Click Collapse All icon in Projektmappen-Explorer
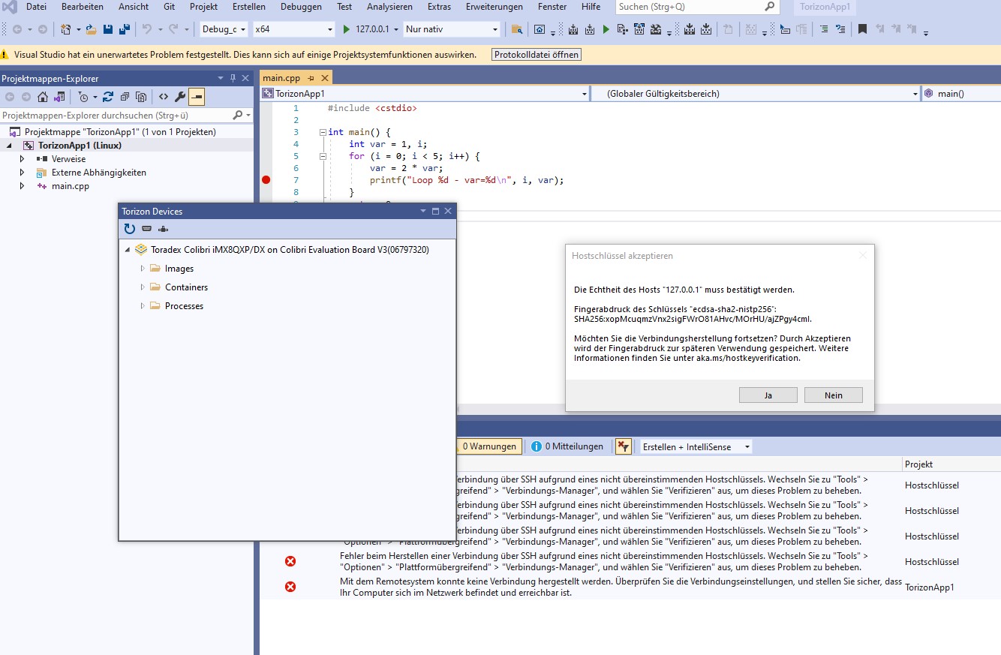 pyautogui.click(x=125, y=97)
